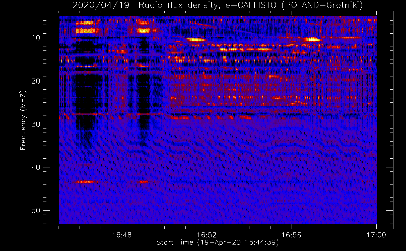Screen dimensions: 406x251
Task: Click the 'Frequency (MHZ)' y-axis label
Action: pos(23,120)
